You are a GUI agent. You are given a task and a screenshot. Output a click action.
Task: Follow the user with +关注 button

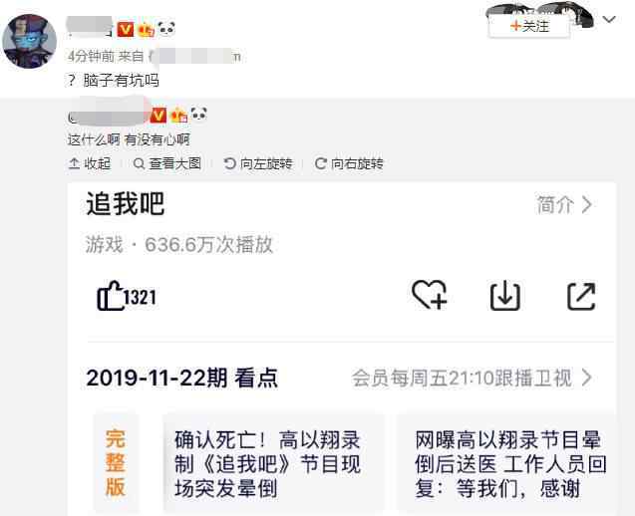pos(529,26)
